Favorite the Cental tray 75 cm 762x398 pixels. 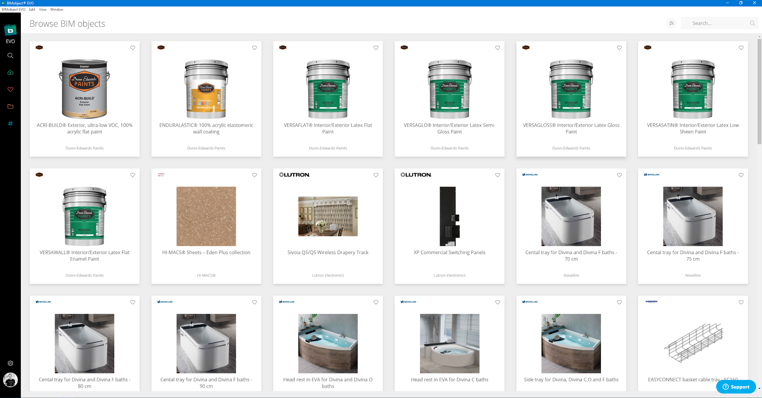(741, 175)
